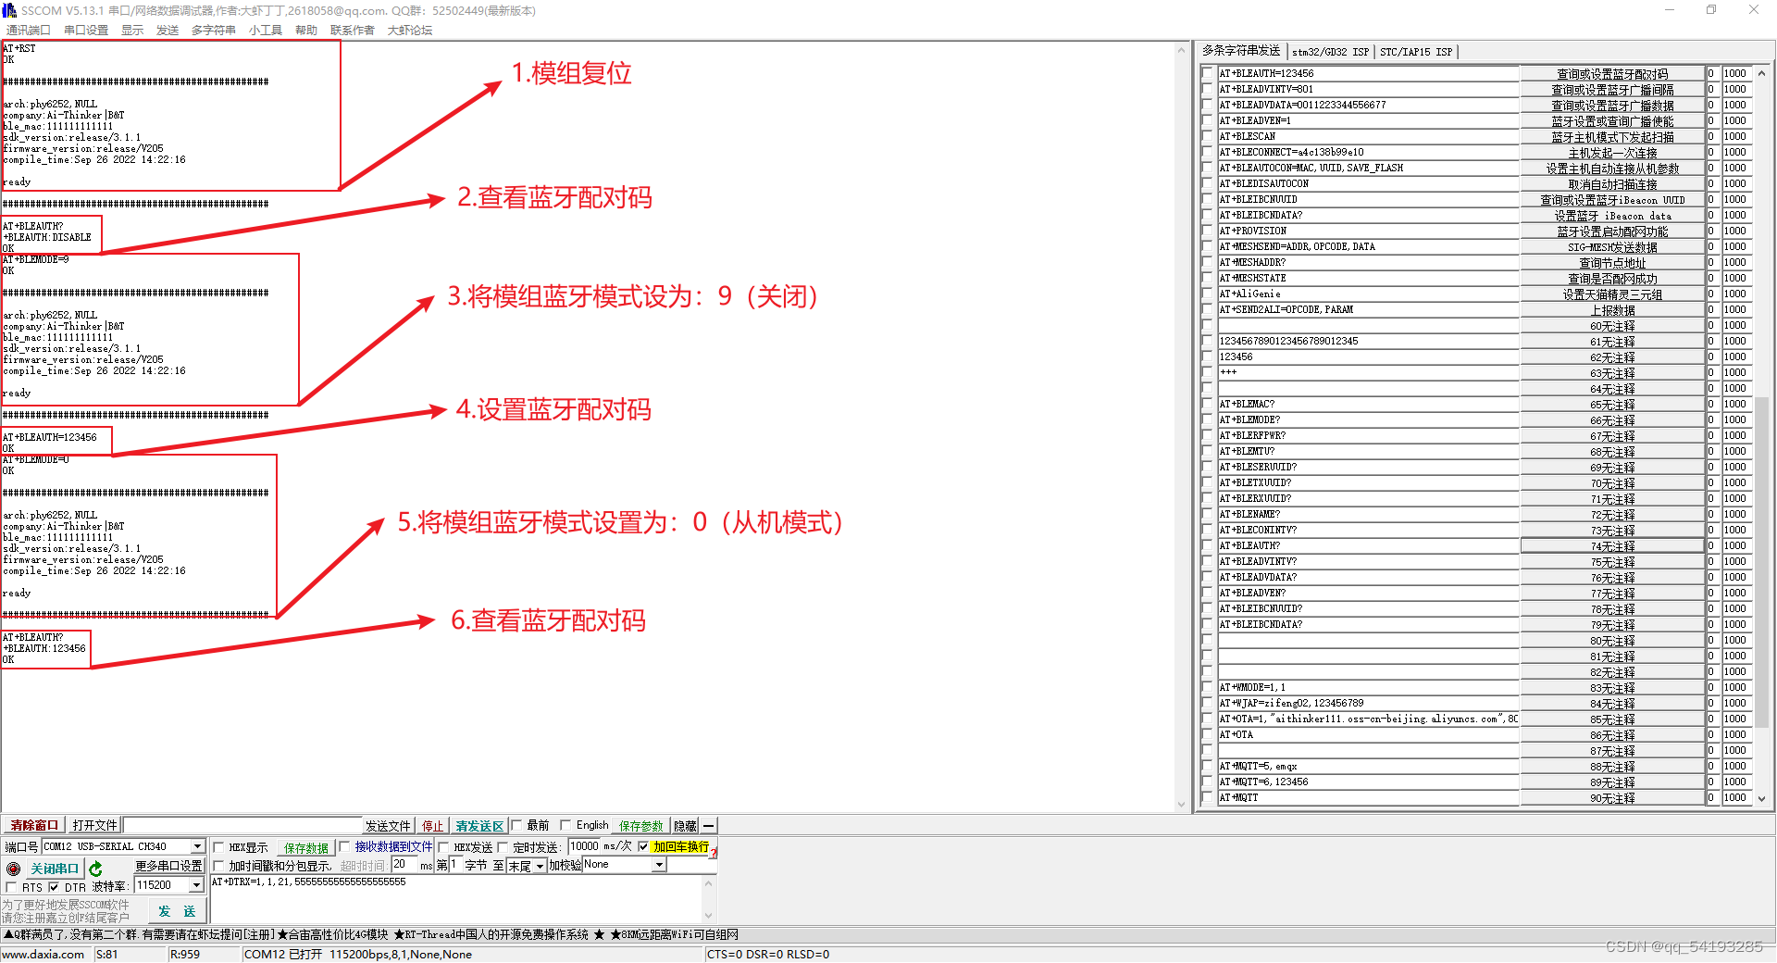
Task: Toggle 加时间戳和分包显示 checkbox
Action: pos(219,866)
